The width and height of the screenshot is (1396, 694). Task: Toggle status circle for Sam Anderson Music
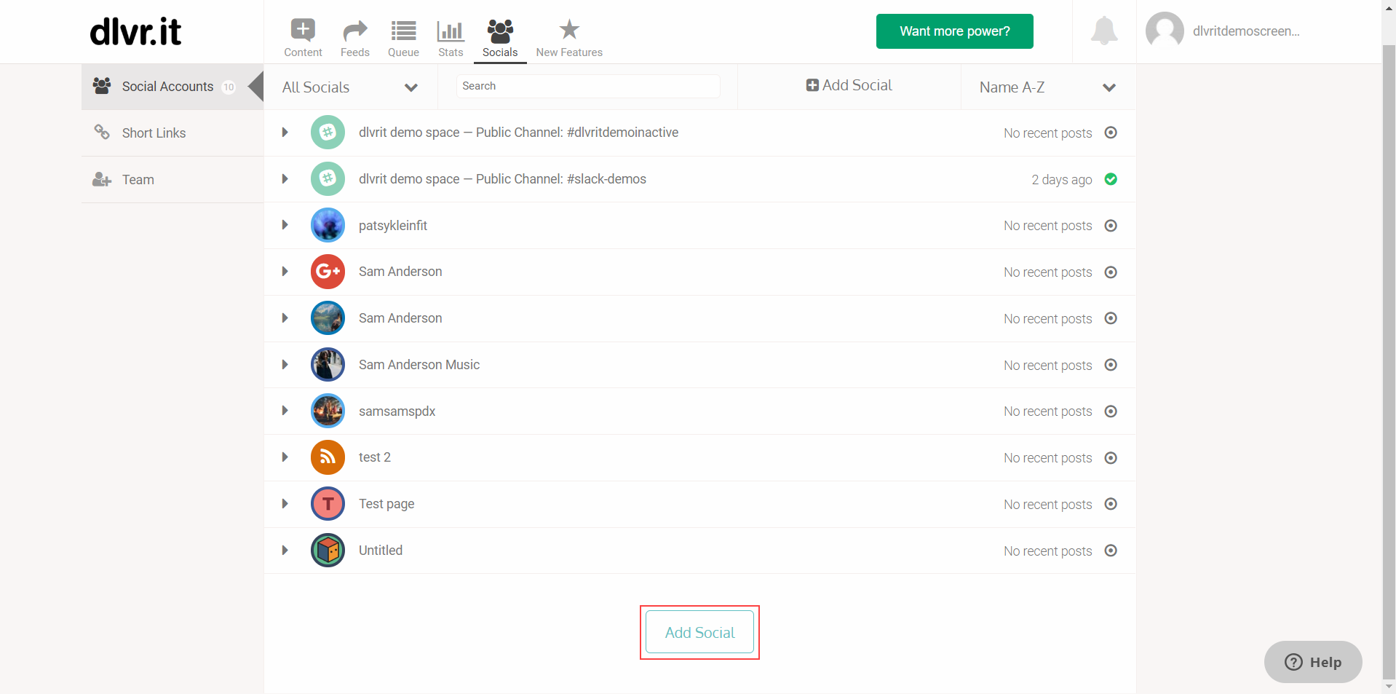click(x=1111, y=365)
